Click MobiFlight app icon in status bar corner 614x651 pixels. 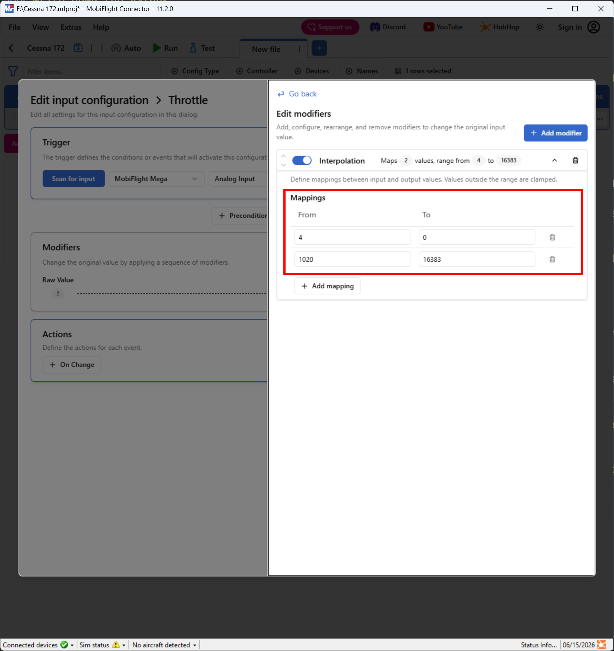(601, 645)
